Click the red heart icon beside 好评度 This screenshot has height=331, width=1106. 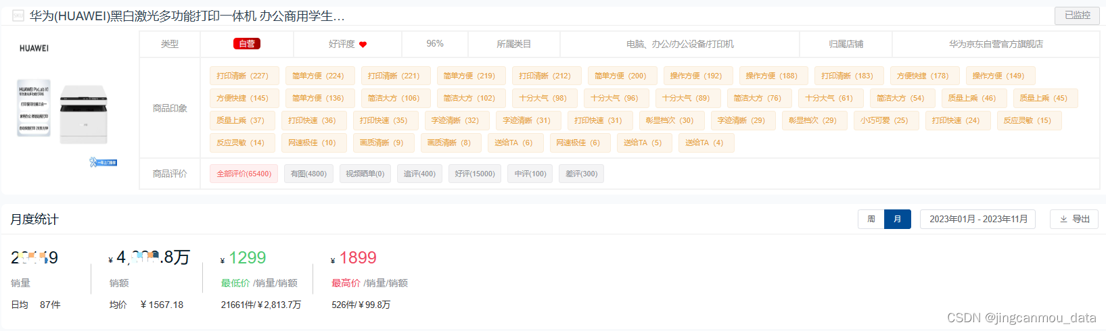(x=363, y=45)
